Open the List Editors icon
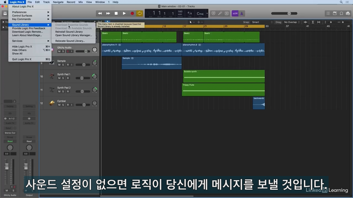This screenshot has height=198, width=353. [x=328, y=13]
